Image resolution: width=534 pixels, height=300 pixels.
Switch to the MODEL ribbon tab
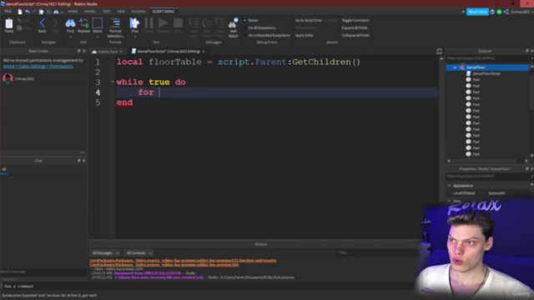pyautogui.click(x=90, y=12)
